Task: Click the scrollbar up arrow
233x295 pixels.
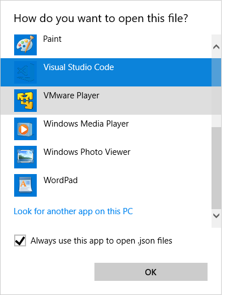Action: point(216,46)
